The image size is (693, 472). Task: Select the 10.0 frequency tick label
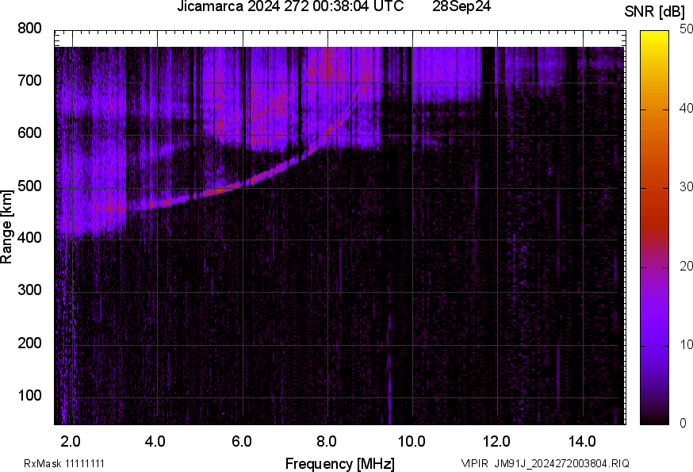pos(412,440)
